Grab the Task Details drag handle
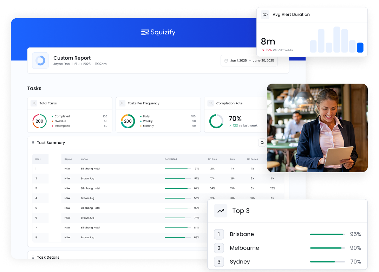The image size is (379, 272). pos(33,257)
